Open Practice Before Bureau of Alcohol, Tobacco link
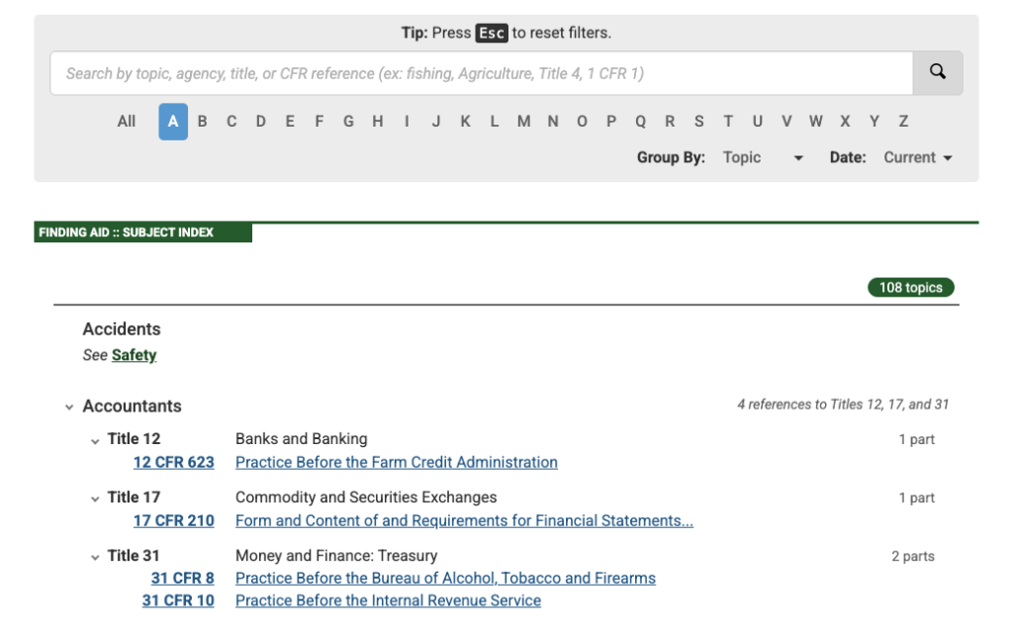The image size is (1013, 635). pyautogui.click(x=446, y=579)
